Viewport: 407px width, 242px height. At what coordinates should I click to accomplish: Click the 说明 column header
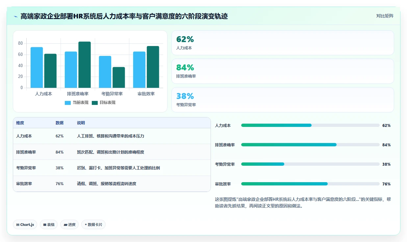[x=81, y=123]
